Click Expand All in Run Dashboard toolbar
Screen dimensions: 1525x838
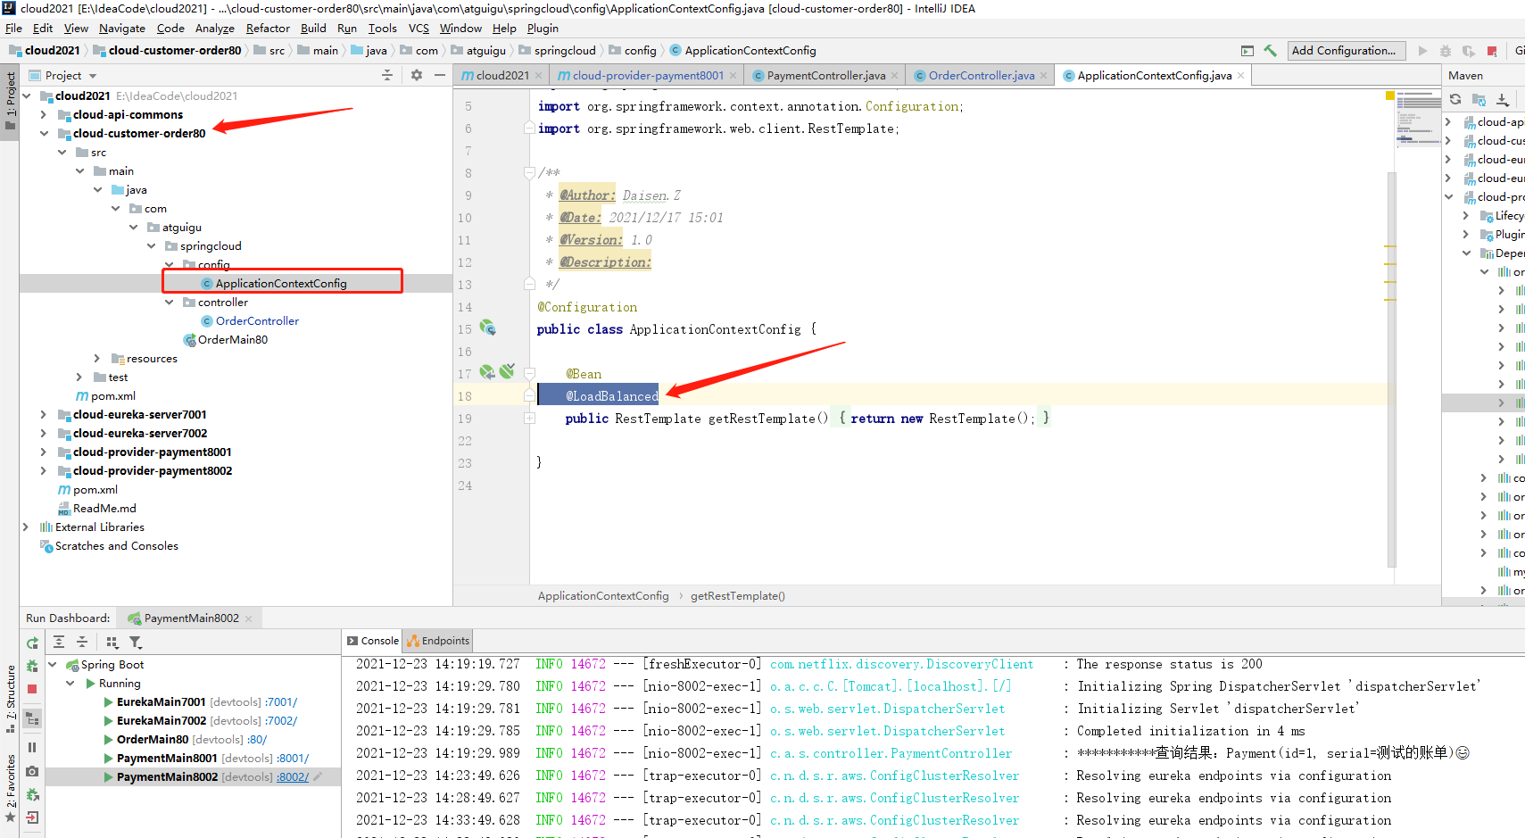[x=59, y=643]
